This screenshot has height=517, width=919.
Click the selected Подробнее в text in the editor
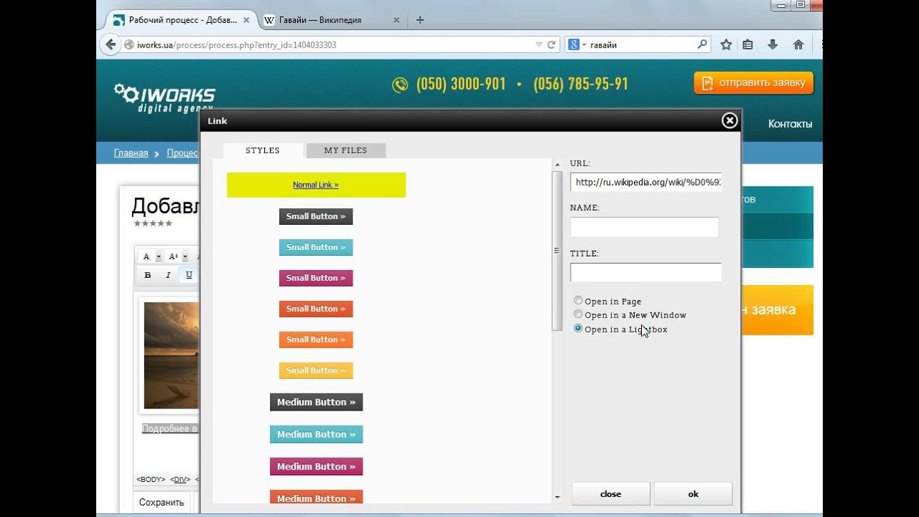click(170, 429)
